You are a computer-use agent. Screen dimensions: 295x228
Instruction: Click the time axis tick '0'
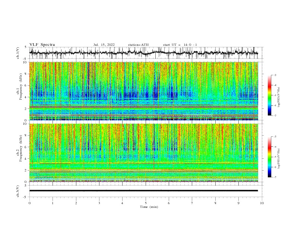29,203
